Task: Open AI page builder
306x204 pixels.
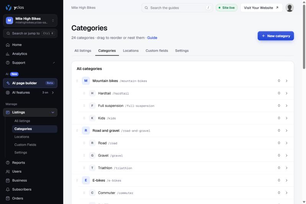Action: point(30,83)
